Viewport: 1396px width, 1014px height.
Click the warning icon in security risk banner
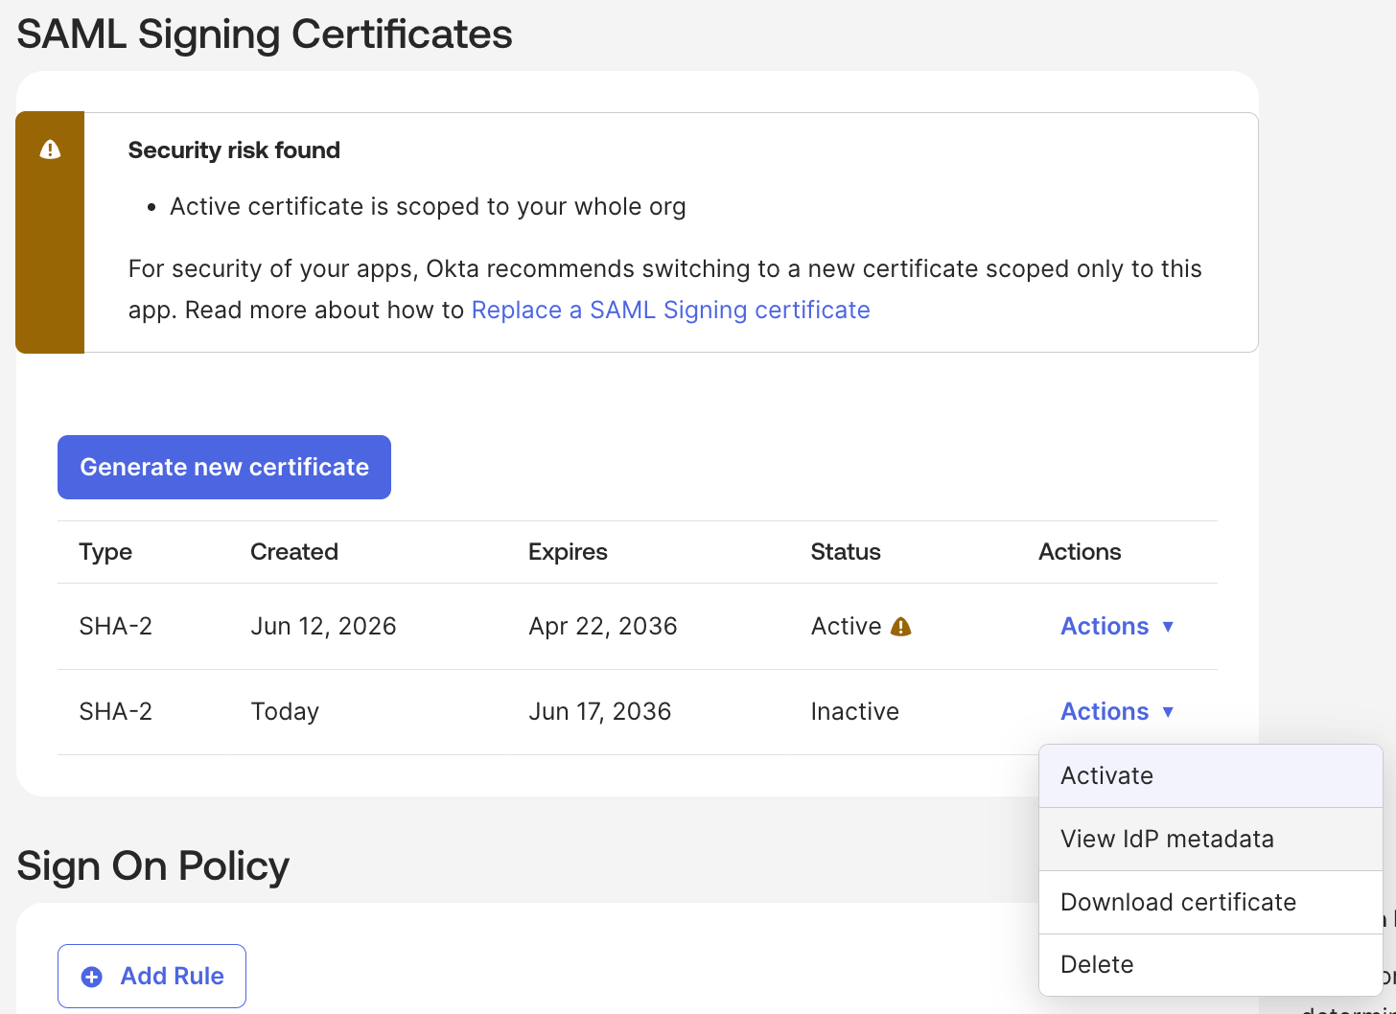50,150
